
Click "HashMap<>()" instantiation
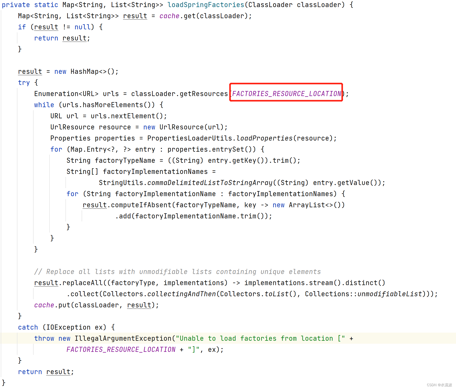92,72
